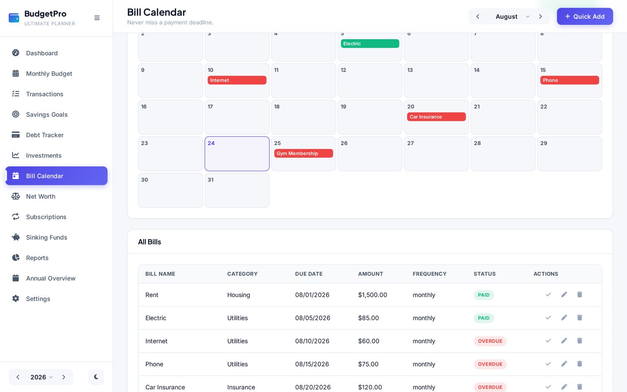Delete the Internet bill trash icon
The image size is (627, 392).
click(580, 341)
